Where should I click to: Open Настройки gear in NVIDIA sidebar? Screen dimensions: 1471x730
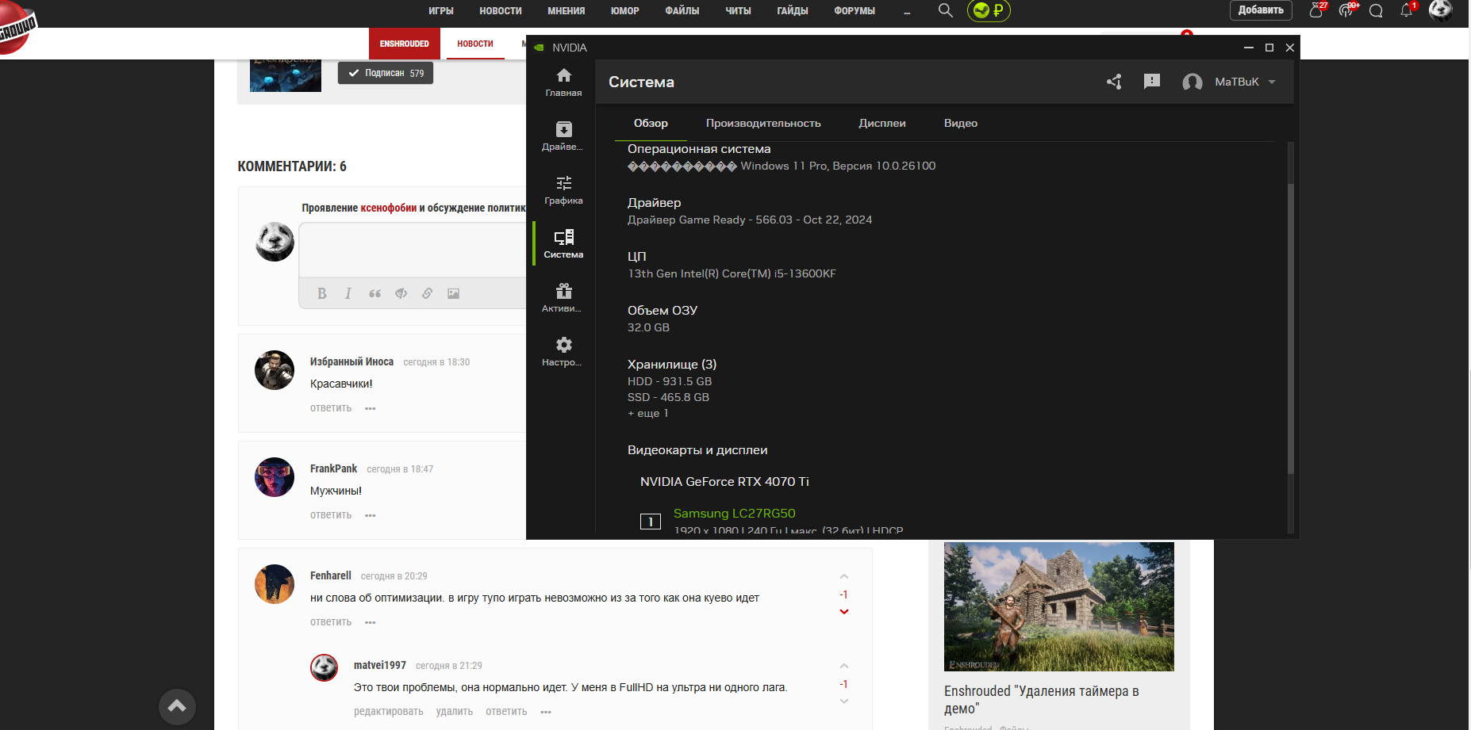pyautogui.click(x=563, y=352)
